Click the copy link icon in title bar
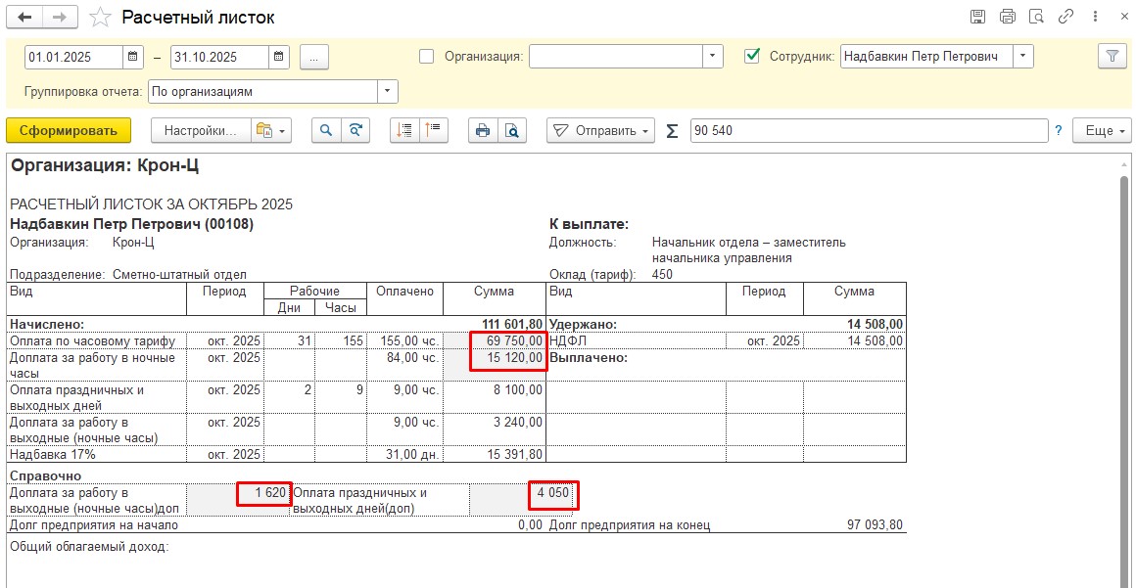The height and width of the screenshot is (588, 1136). click(1065, 18)
